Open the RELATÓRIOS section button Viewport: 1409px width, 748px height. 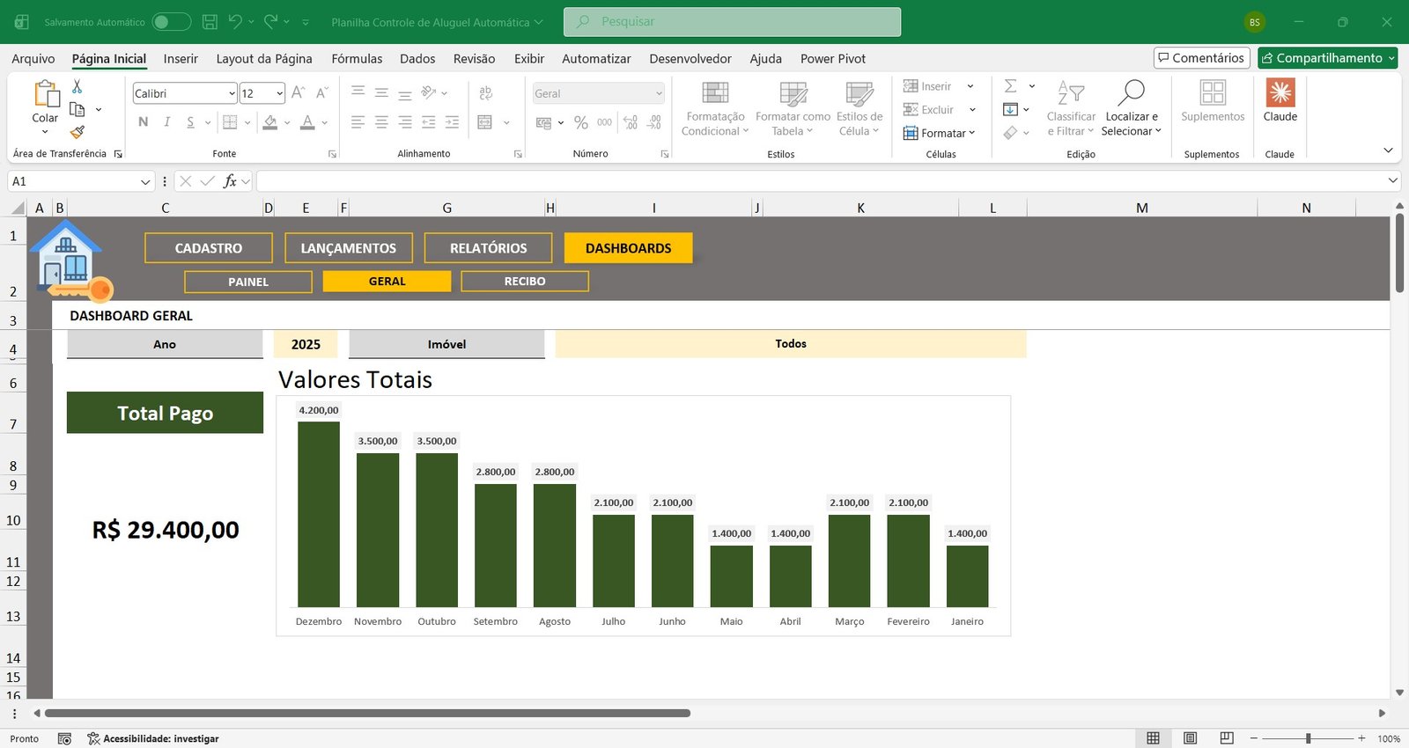click(488, 248)
